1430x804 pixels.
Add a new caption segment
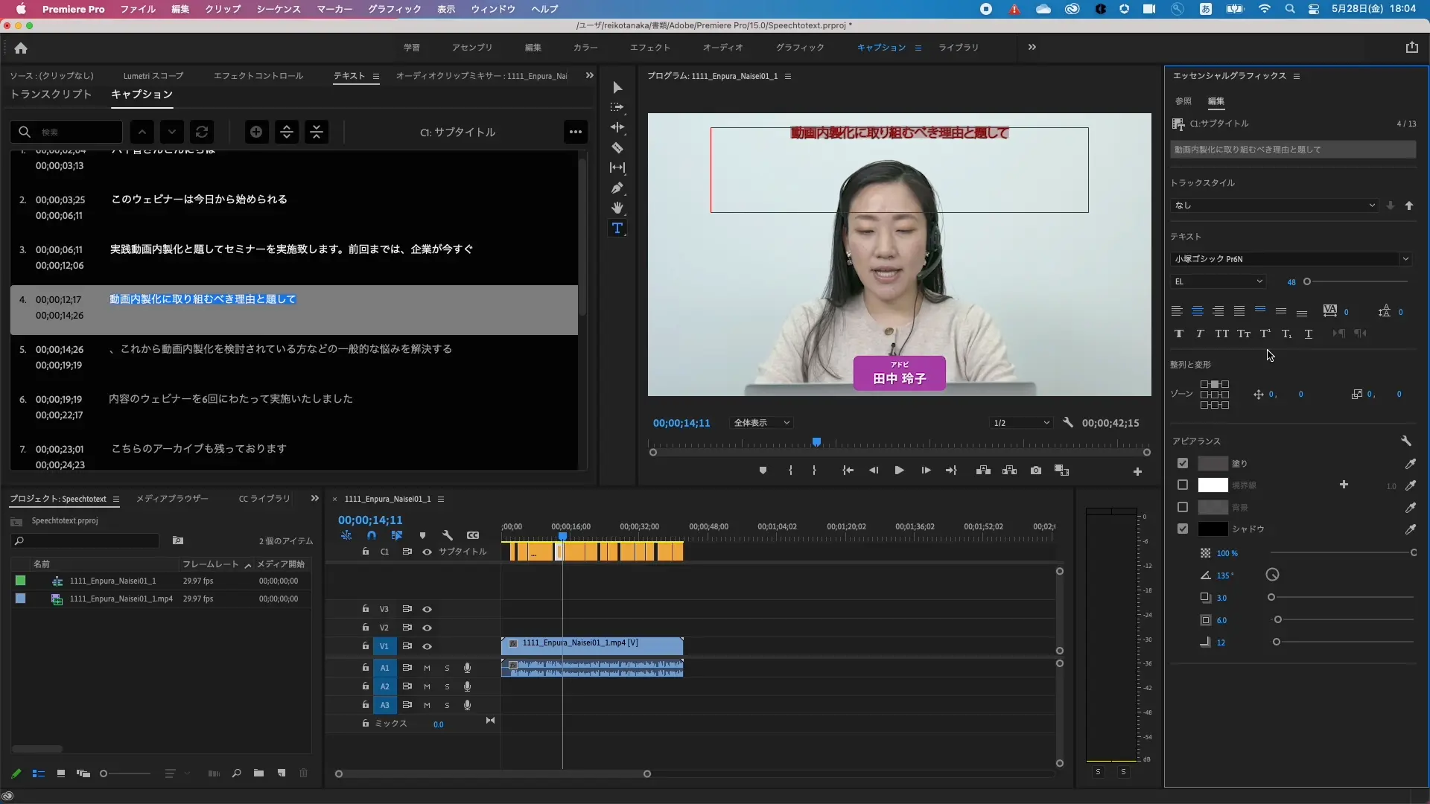click(256, 132)
